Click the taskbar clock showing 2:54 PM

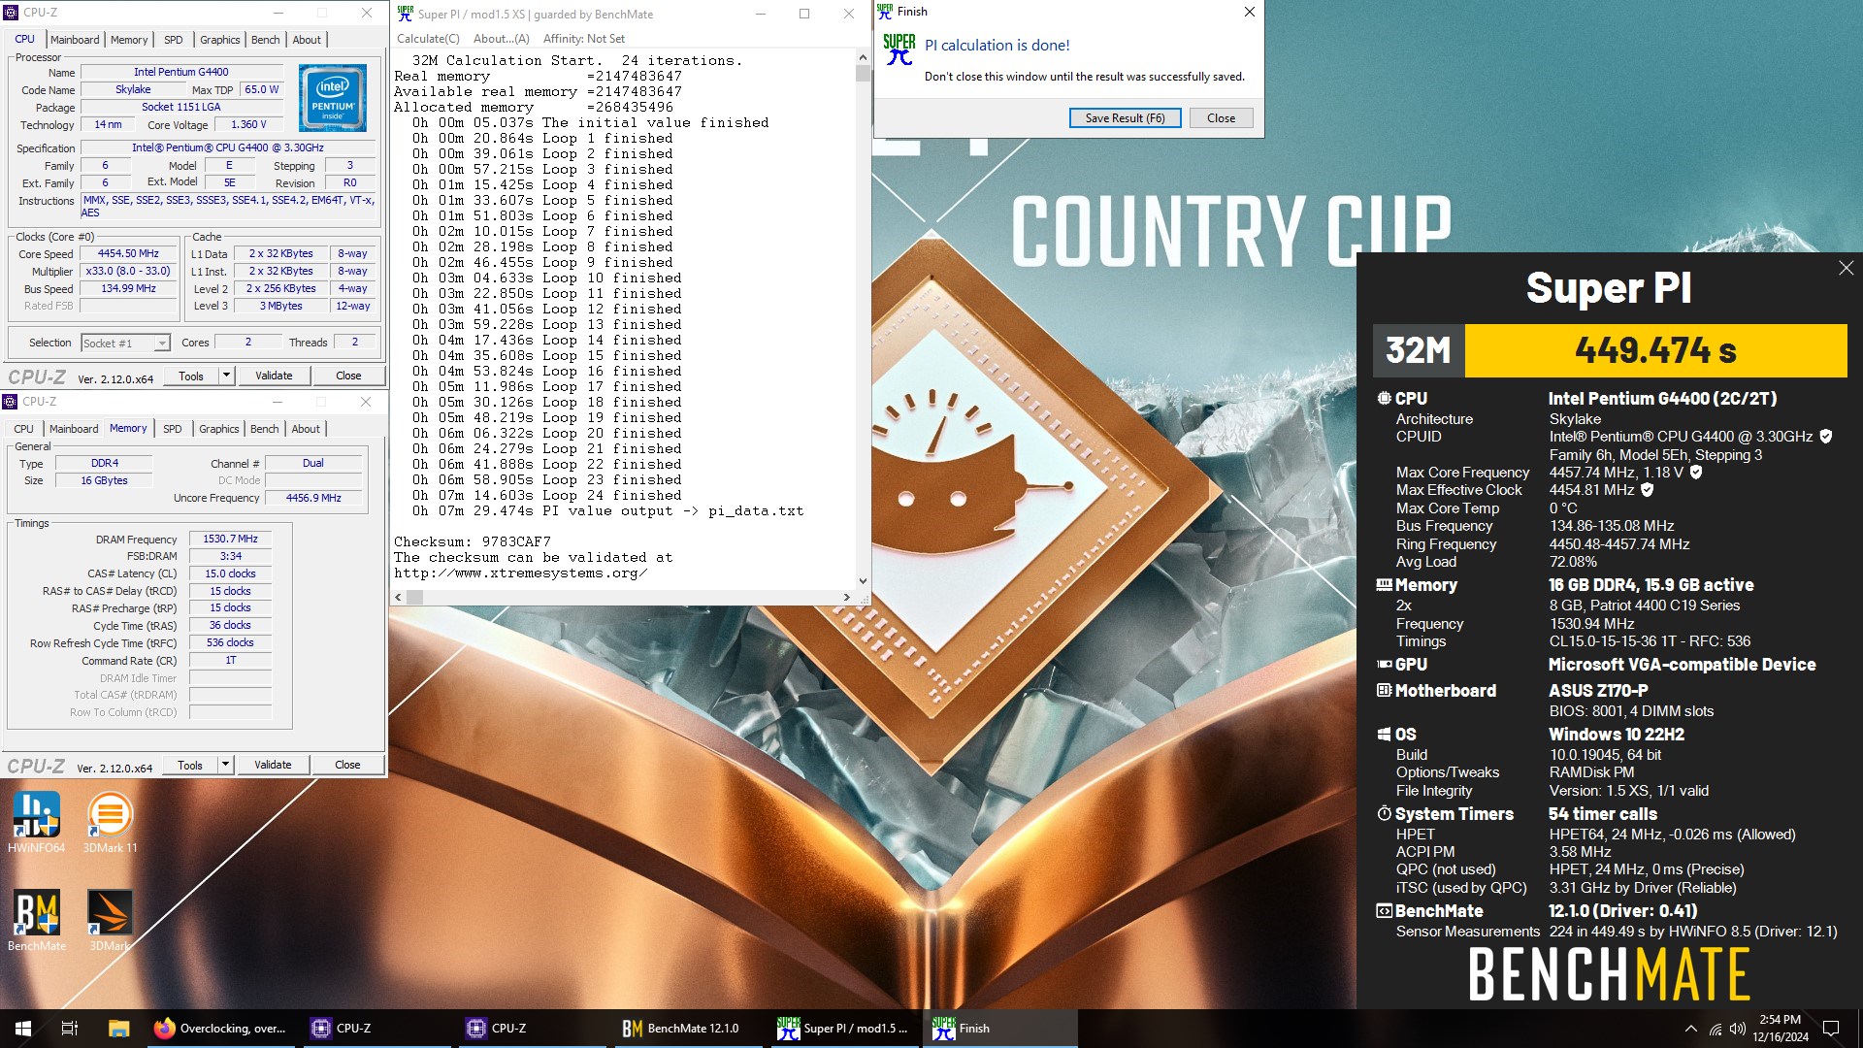pyautogui.click(x=1780, y=1029)
